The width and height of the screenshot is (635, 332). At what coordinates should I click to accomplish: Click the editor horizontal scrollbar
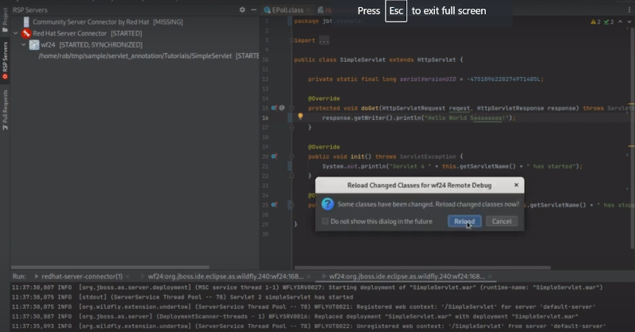tap(422, 268)
